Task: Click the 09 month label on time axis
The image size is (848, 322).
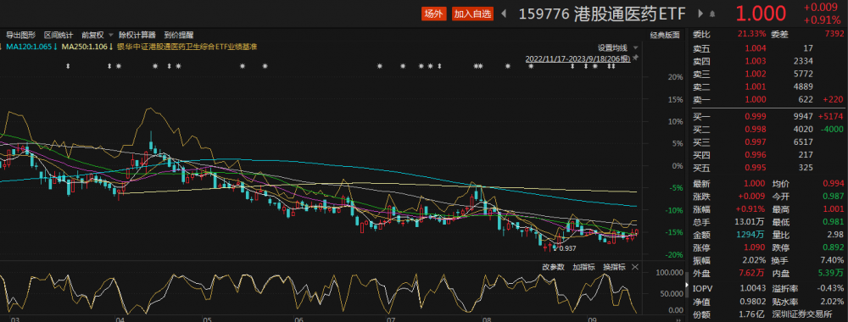Action: [592, 319]
